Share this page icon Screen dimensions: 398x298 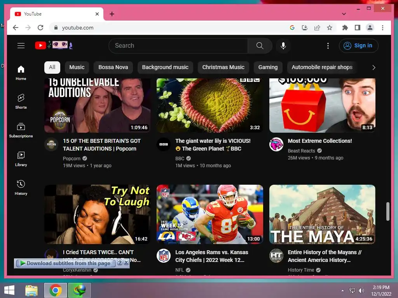(317, 28)
